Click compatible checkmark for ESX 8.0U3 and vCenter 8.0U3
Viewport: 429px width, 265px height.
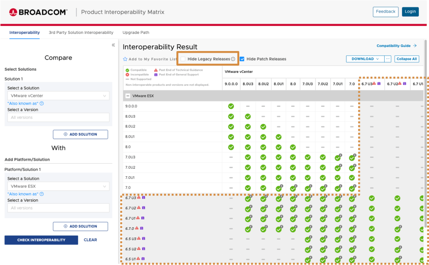click(248, 116)
